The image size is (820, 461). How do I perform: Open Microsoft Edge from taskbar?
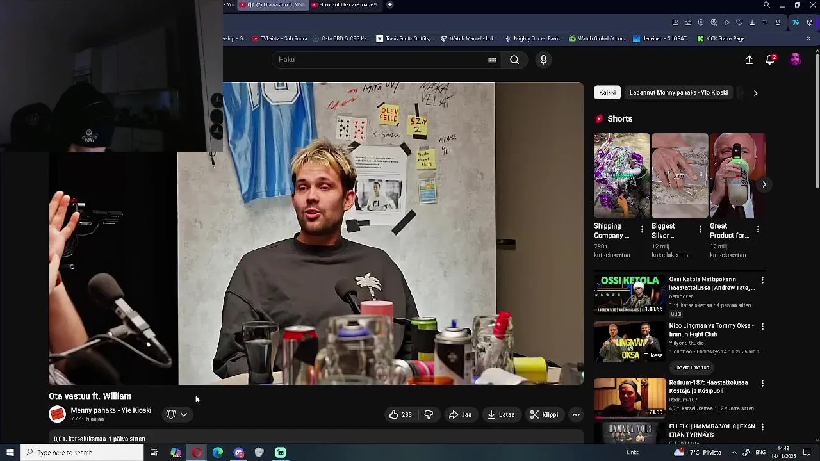pos(217,453)
